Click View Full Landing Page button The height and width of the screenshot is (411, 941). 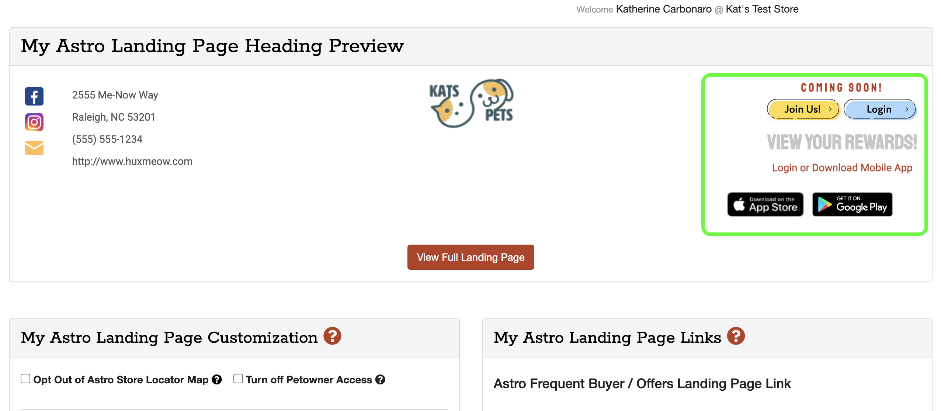tap(471, 257)
